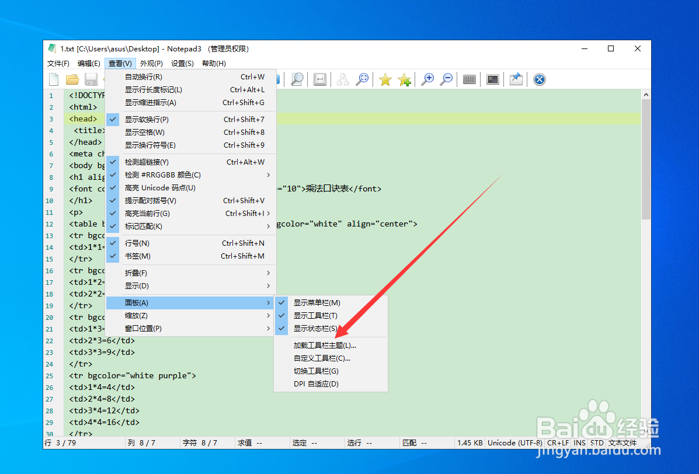Image resolution: width=699 pixels, height=474 pixels.
Task: Create a new file with the New icon
Action: pyautogui.click(x=53, y=79)
